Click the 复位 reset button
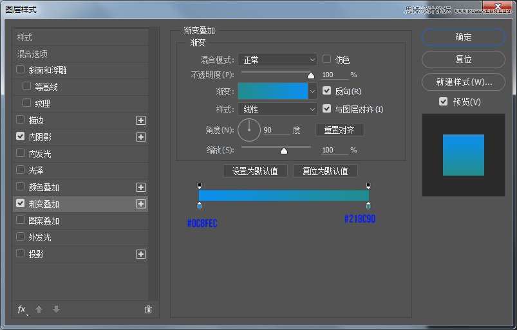 [464, 59]
